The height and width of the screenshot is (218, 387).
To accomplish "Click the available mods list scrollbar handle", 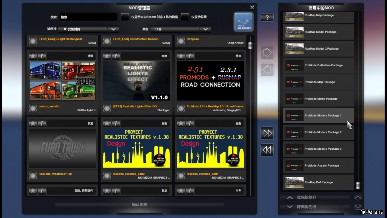I will 250,45.
